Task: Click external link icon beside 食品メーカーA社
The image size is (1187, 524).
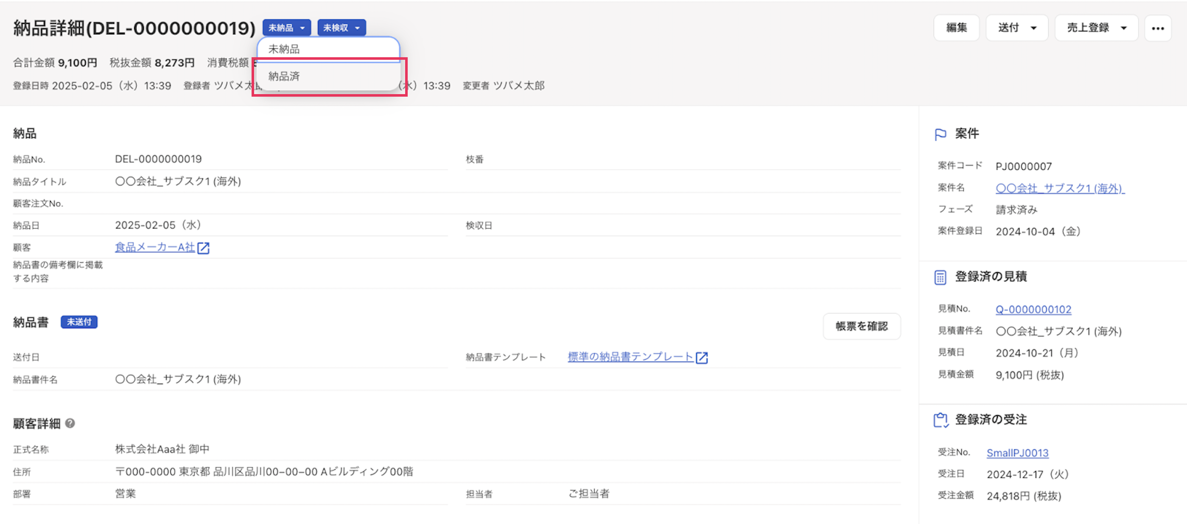Action: [203, 248]
